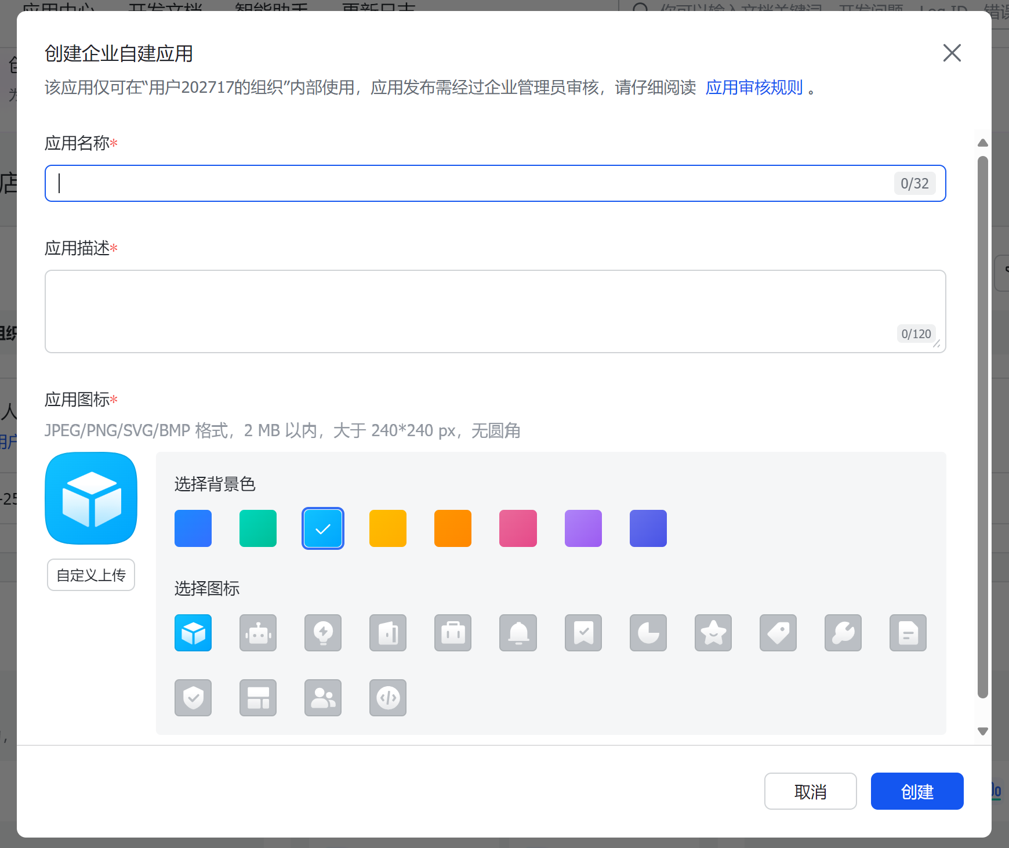Click the 取消 cancel button
1009x848 pixels.
(811, 791)
